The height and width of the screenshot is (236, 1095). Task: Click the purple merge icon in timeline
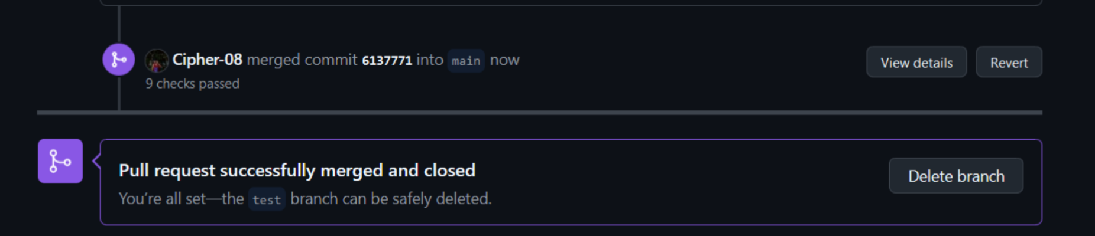tap(118, 60)
